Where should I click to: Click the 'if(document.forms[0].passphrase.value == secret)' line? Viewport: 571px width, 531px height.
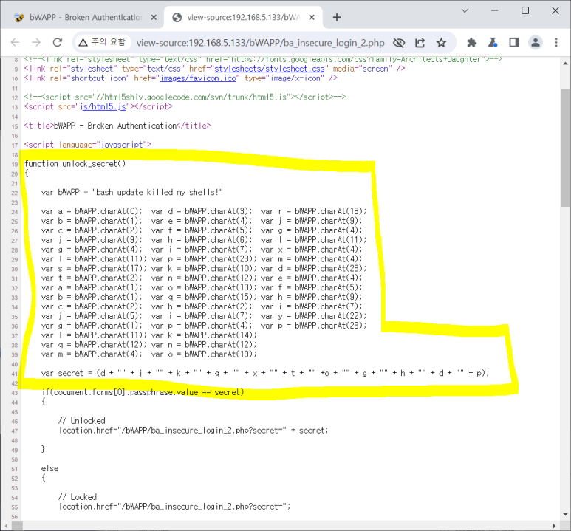(x=143, y=392)
